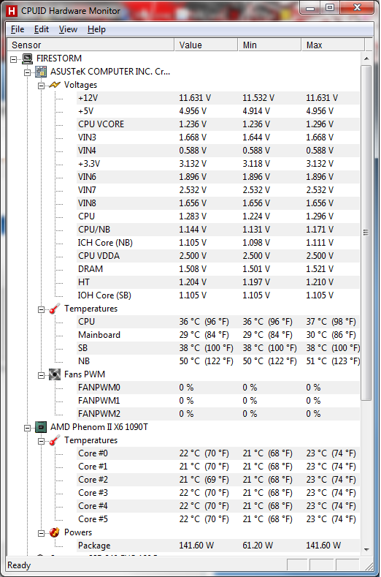The width and height of the screenshot is (381, 577).
Task: Open the Help menu
Action: (x=96, y=29)
